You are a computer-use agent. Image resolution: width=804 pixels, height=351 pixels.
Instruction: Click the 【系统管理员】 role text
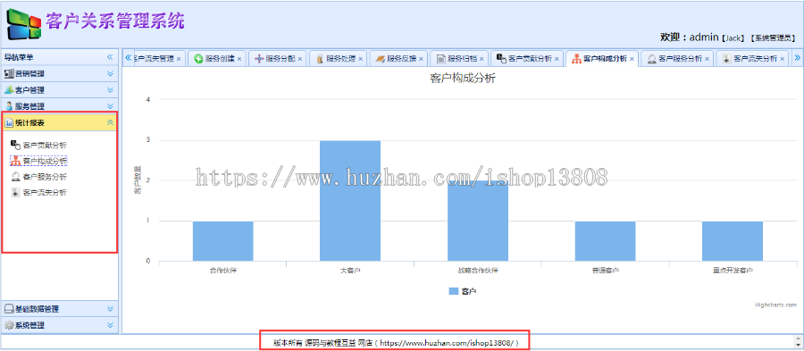(x=773, y=38)
